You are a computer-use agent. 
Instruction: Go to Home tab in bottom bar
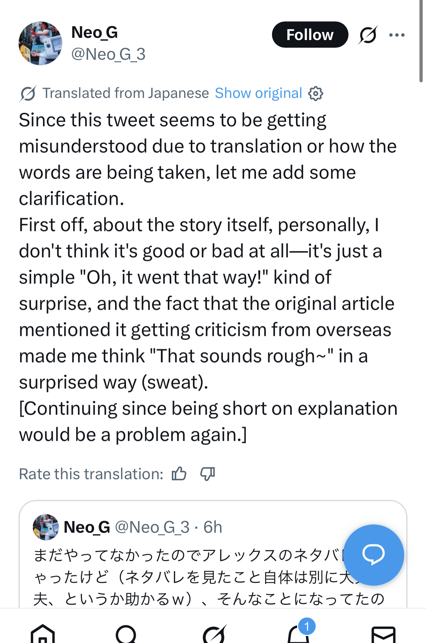tap(43, 634)
